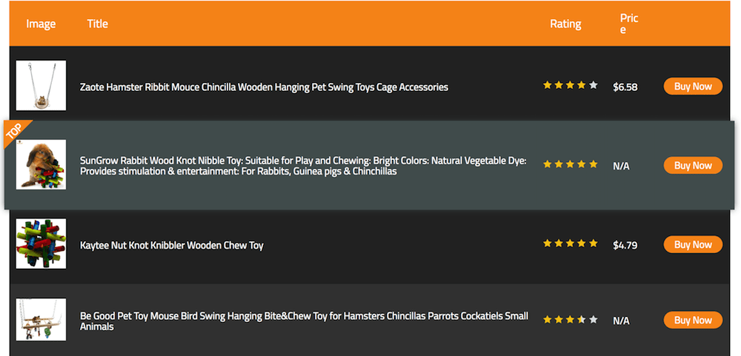Open Kaytee Nut Knot Knibbler title link
This screenshot has width=741, height=356.
pyautogui.click(x=172, y=246)
